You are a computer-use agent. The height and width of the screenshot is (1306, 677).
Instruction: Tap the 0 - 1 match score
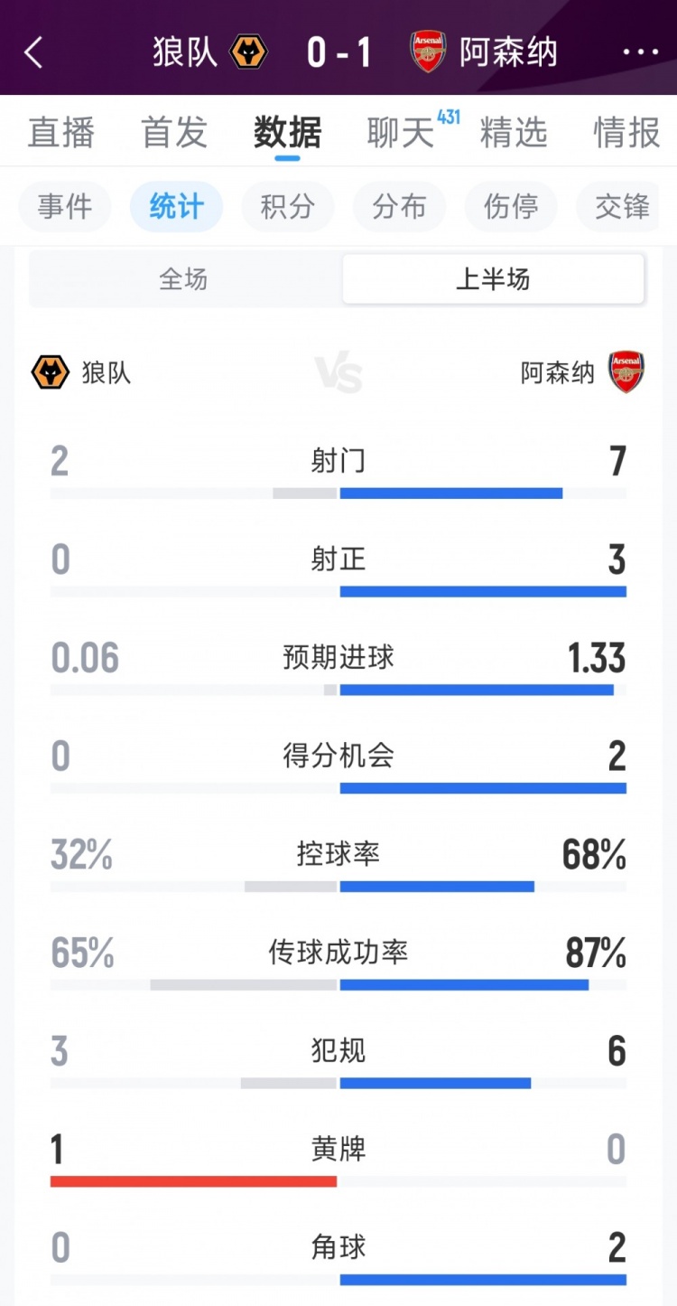coord(338,52)
